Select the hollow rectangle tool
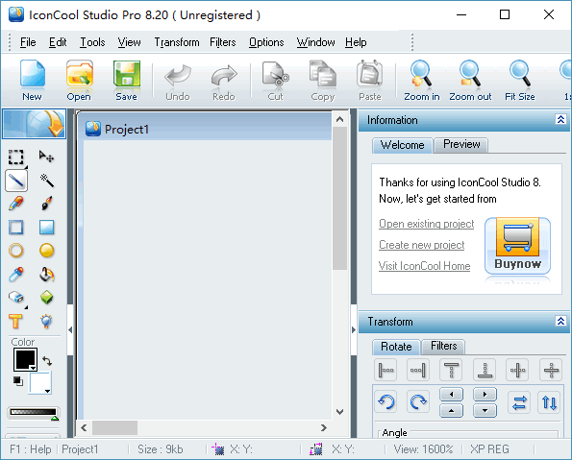The height and width of the screenshot is (460, 572). (x=16, y=227)
